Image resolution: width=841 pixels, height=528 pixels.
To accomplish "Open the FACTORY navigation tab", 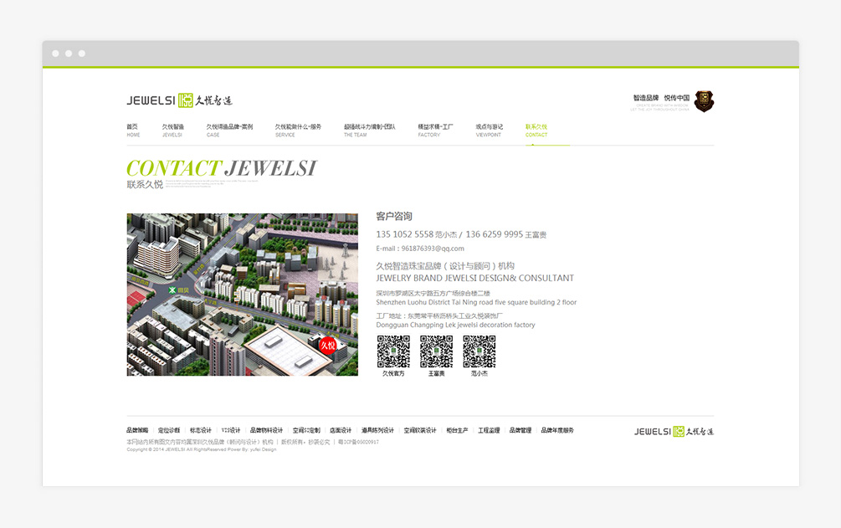I will pyautogui.click(x=435, y=131).
